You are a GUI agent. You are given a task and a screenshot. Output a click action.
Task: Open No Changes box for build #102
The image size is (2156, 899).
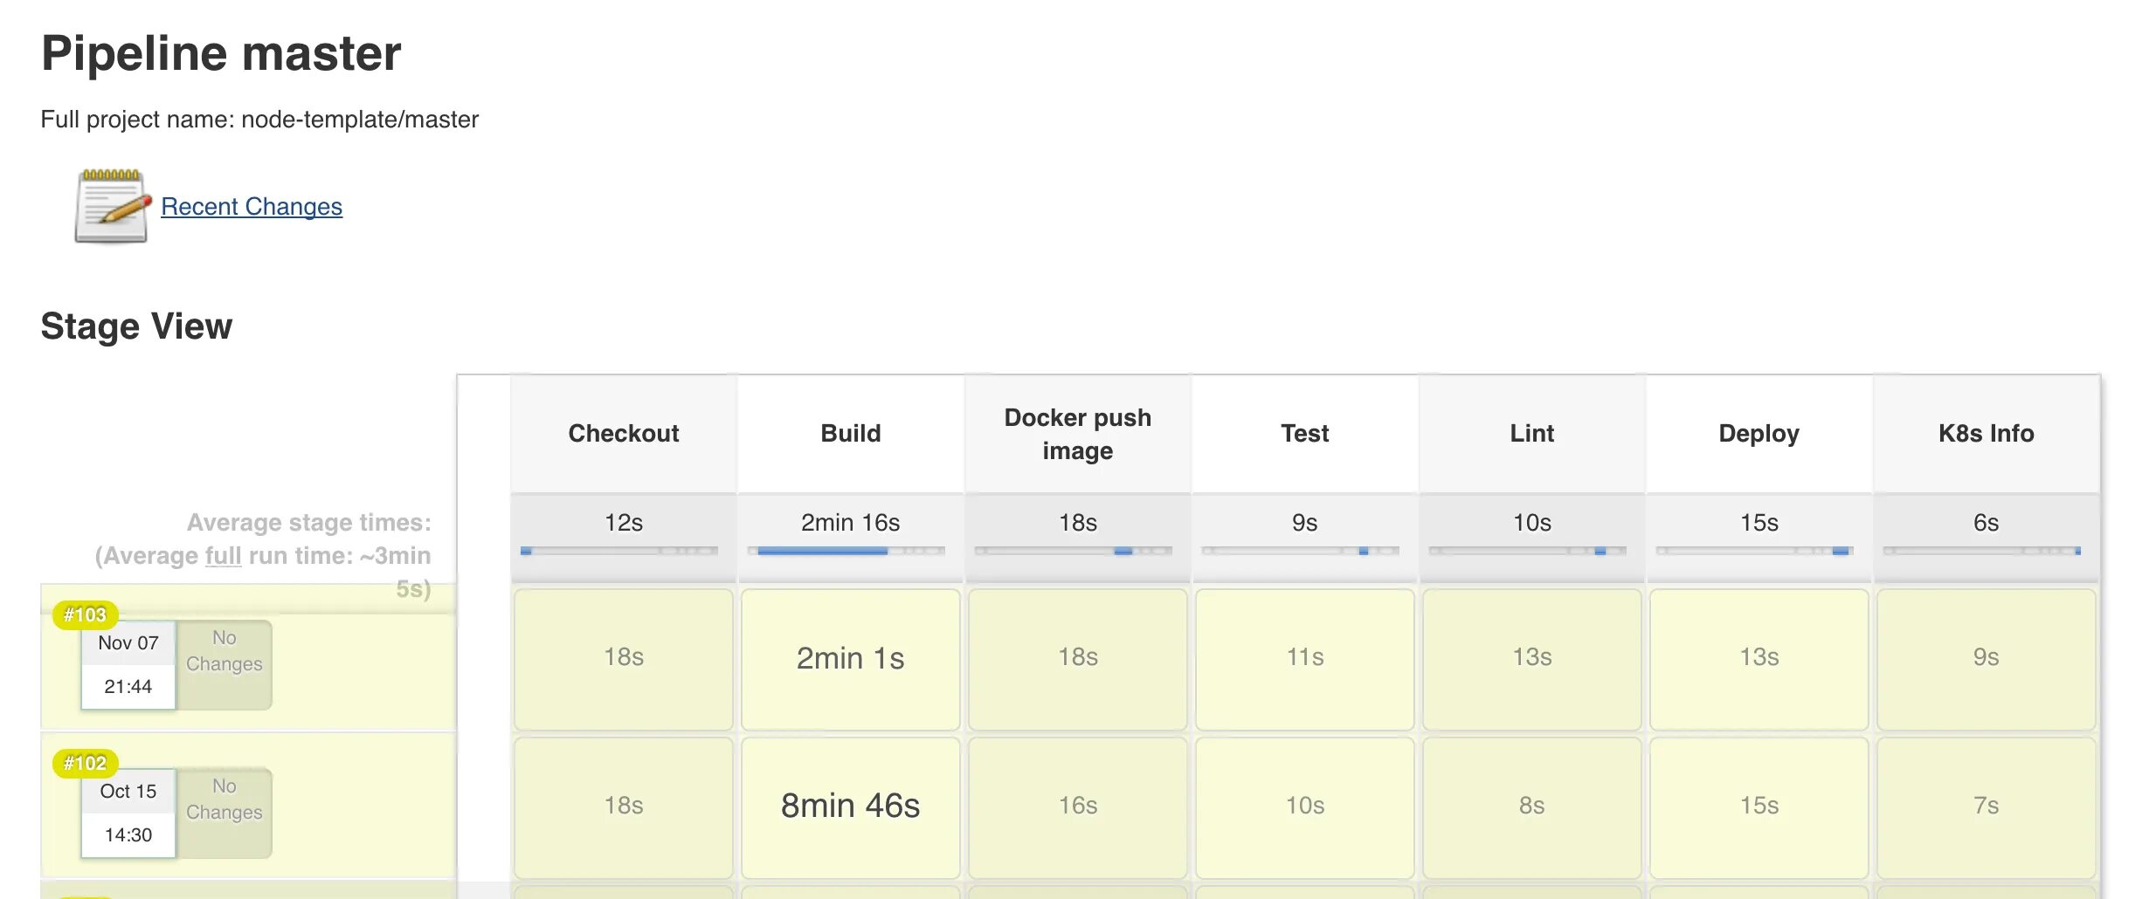[225, 813]
